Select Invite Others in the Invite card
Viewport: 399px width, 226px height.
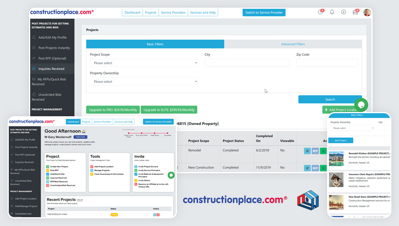(144, 180)
